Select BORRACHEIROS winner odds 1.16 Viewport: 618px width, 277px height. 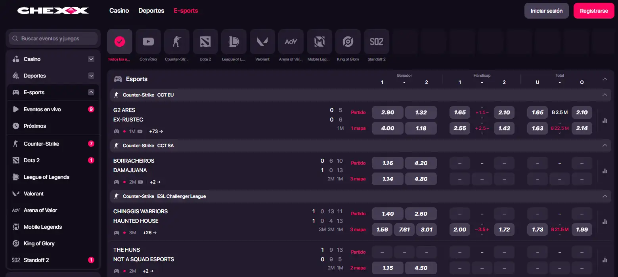[x=388, y=163]
